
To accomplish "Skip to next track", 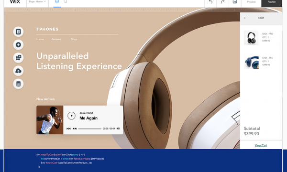I will pos(75,129).
